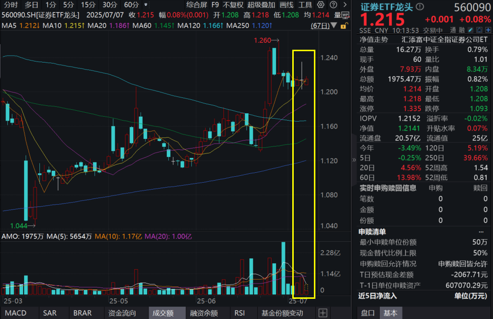The width and height of the screenshot is (493, 319).
Task: Select the 15分 timeframe
Action: [x=88, y=5]
